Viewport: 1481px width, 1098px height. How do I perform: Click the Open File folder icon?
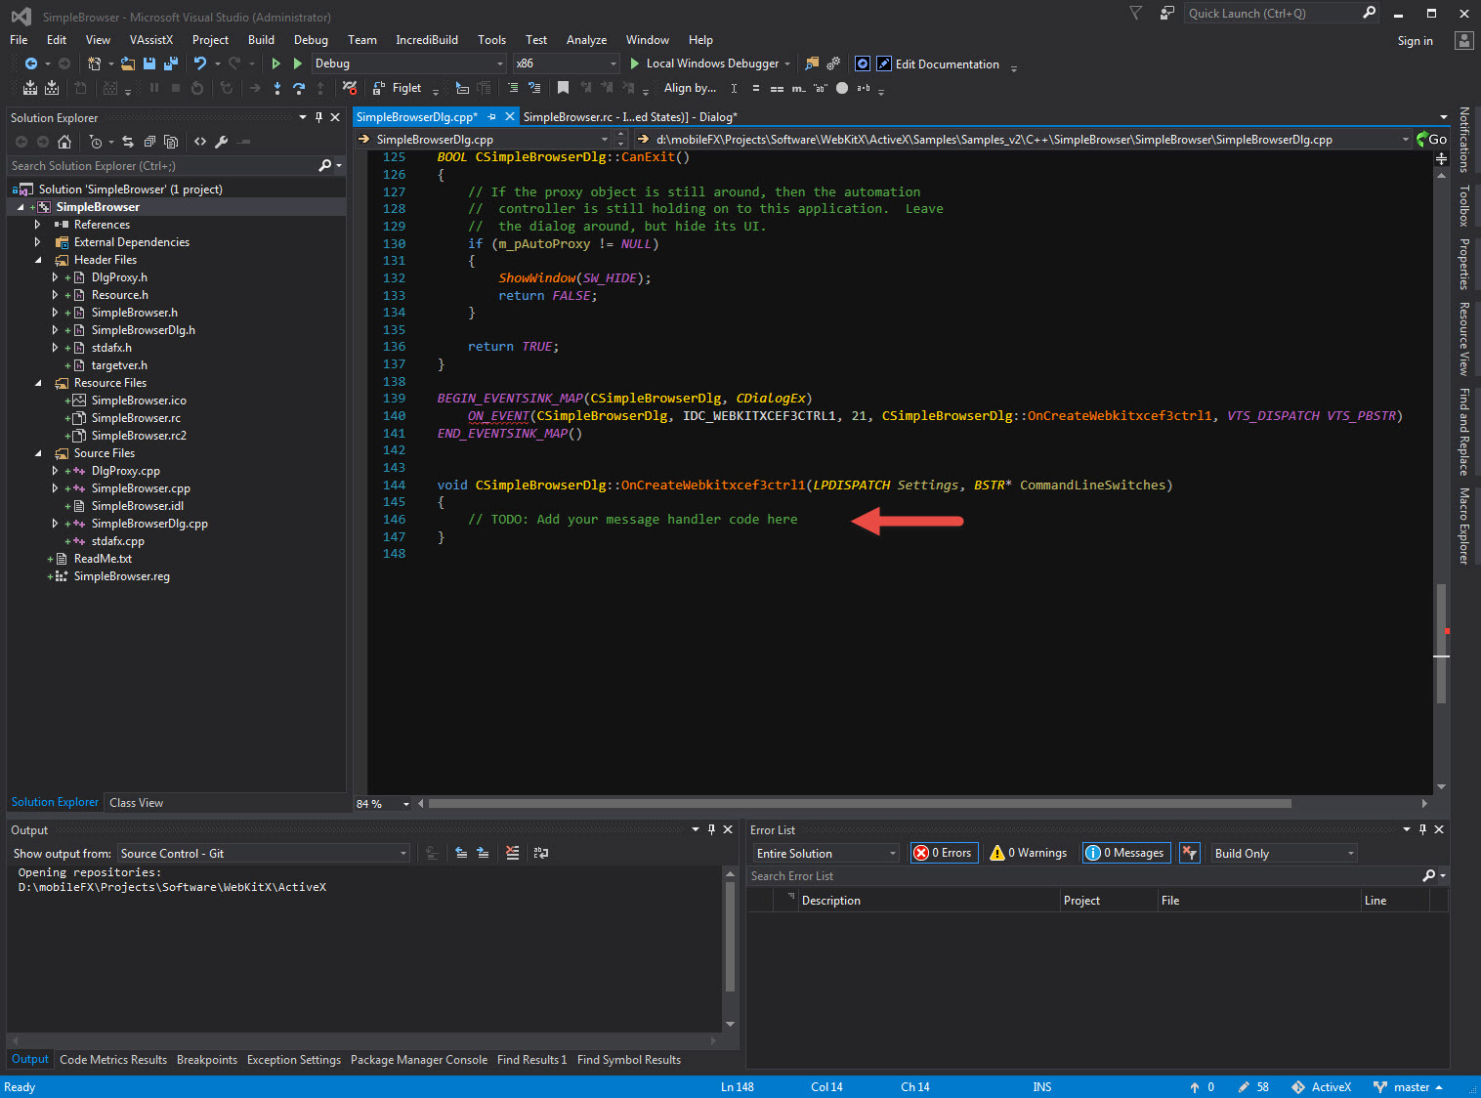[x=127, y=63]
